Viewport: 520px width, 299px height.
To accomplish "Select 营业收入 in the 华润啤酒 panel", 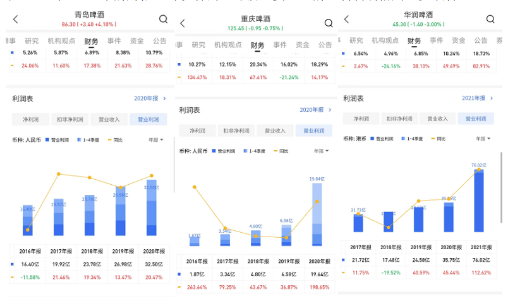I will click(x=437, y=119).
